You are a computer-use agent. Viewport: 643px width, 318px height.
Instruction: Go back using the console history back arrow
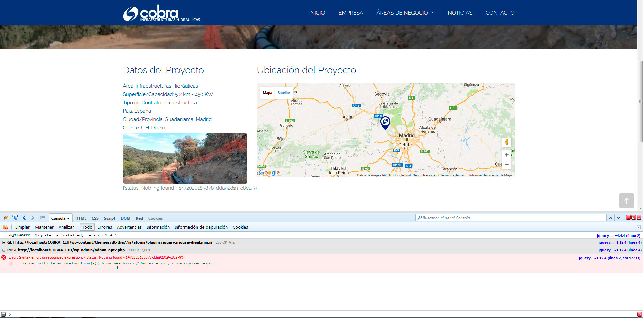(24, 217)
